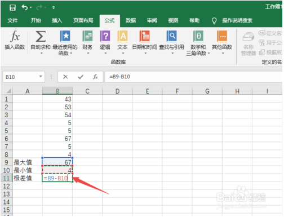This screenshot has width=284, height=217.
Task: Click the Save icon in quick access toolbar
Action: tap(12, 7)
